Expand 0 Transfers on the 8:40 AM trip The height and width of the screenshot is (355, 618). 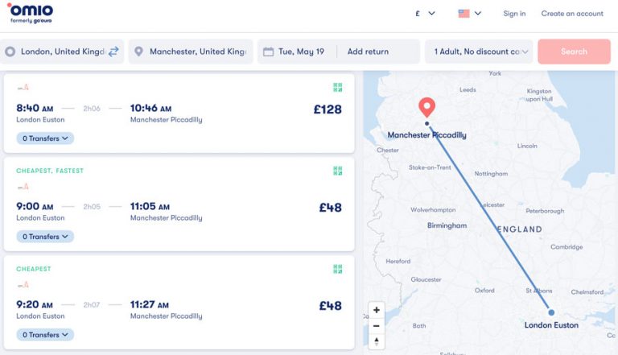point(45,138)
